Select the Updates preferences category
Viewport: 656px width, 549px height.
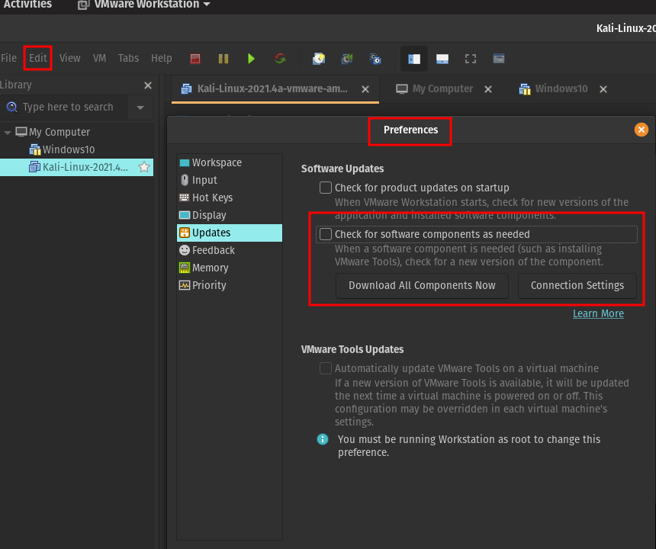pyautogui.click(x=230, y=233)
